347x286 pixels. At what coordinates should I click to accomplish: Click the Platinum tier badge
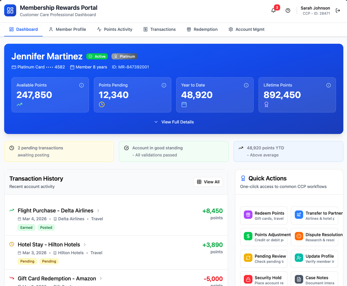125,57
